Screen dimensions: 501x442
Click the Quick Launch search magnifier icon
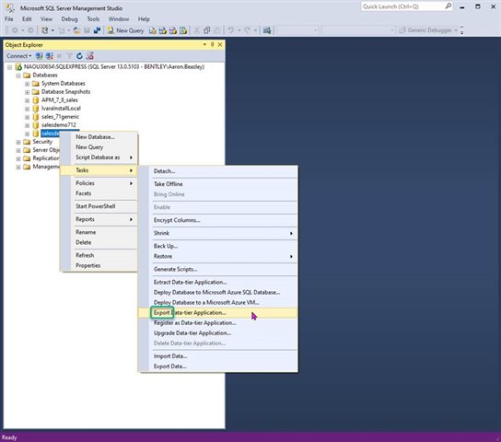click(449, 6)
